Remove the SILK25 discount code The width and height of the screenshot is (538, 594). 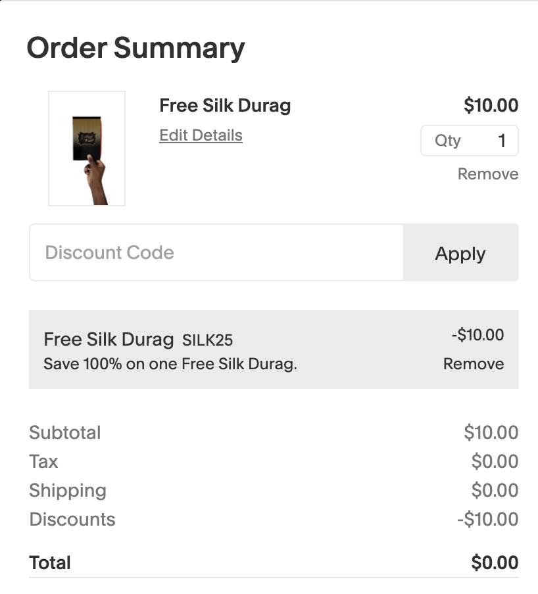(473, 364)
